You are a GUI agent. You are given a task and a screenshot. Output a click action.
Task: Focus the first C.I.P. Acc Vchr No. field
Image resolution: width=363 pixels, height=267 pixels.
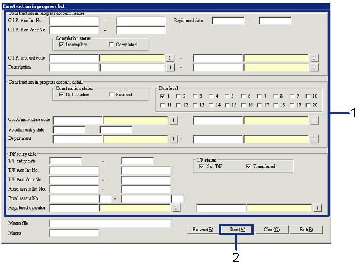click(x=74, y=30)
